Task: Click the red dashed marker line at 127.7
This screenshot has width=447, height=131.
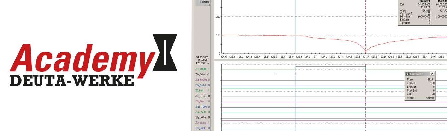Action: (x=365, y=27)
